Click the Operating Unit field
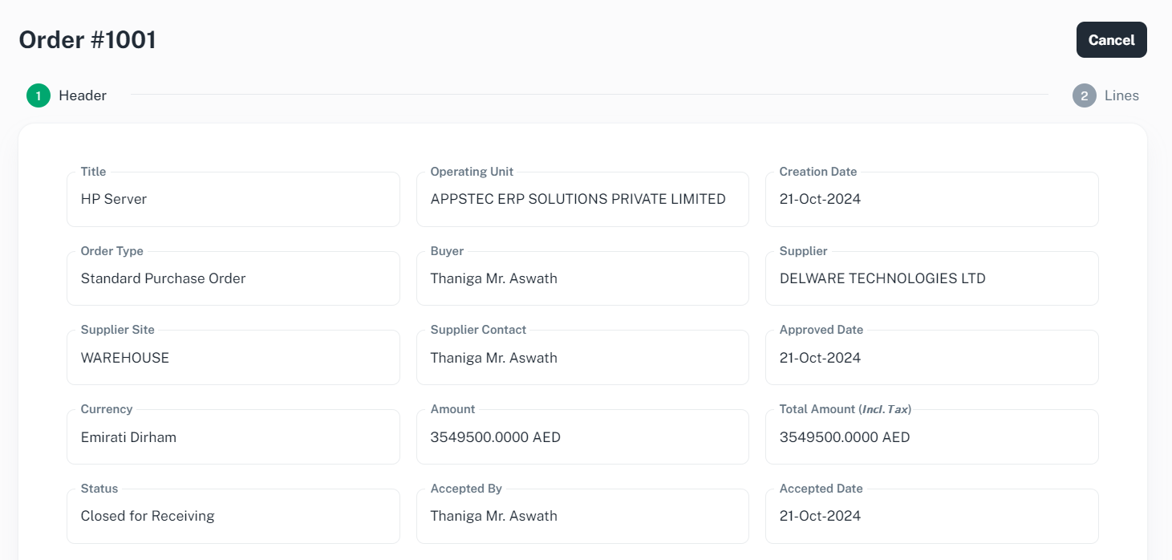 point(582,200)
